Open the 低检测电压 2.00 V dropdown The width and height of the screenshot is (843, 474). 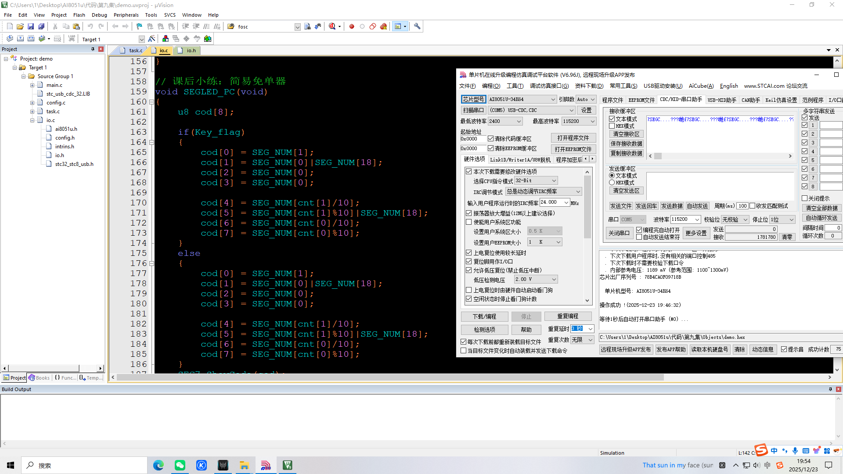click(554, 280)
